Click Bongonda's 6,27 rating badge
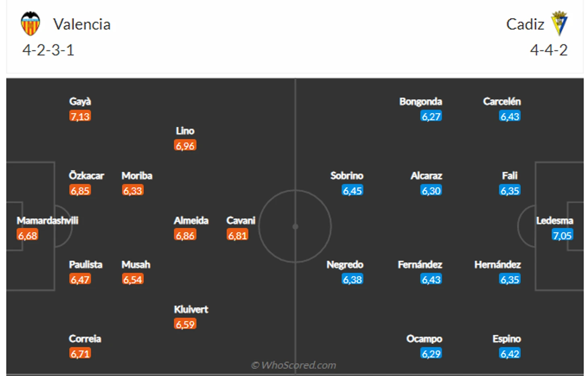Image resolution: width=587 pixels, height=376 pixels. [x=431, y=116]
